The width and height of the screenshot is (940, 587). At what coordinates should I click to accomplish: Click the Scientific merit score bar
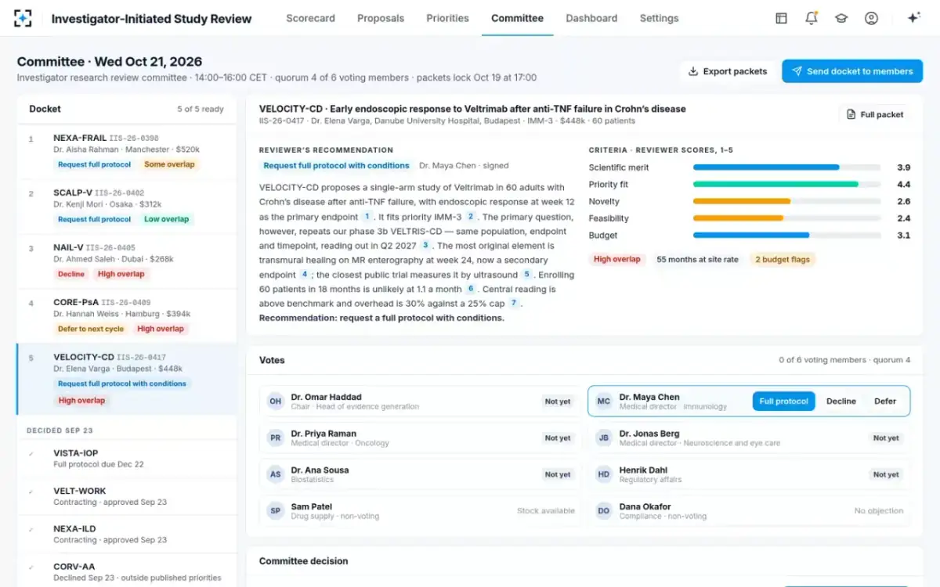[786, 167]
